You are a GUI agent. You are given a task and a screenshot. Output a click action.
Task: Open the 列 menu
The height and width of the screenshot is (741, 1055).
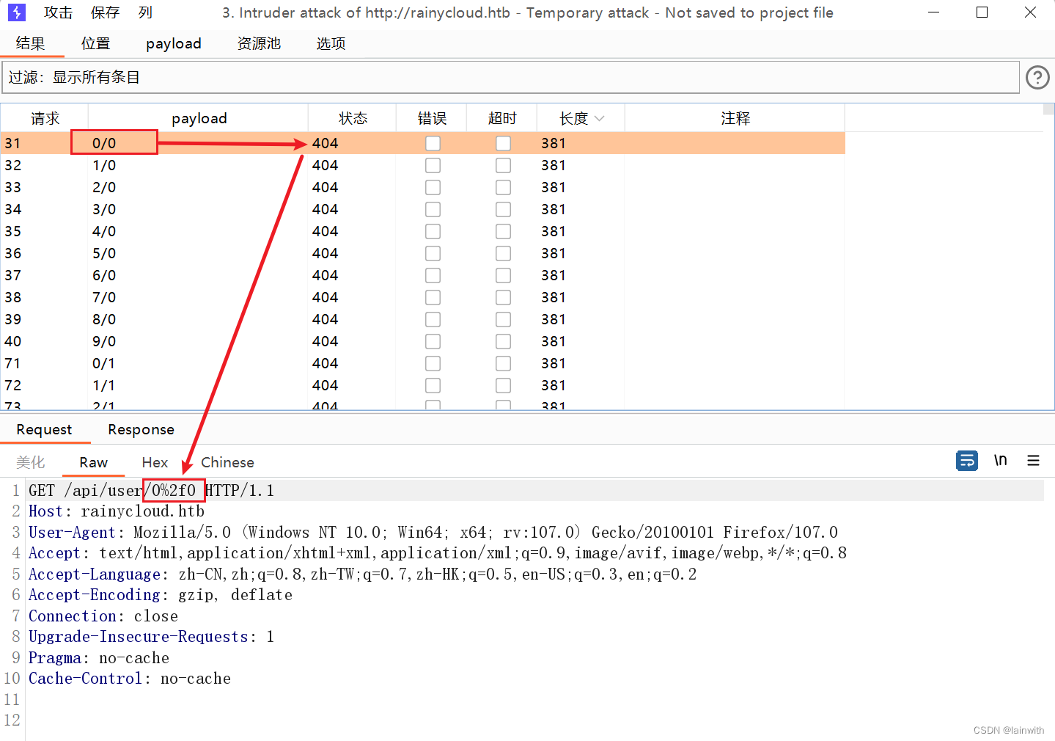[x=145, y=12]
